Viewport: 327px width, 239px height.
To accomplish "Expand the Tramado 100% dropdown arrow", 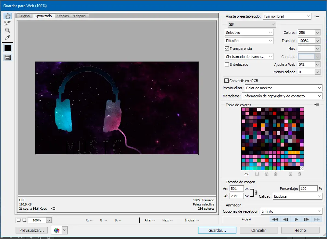I will [x=317, y=41].
